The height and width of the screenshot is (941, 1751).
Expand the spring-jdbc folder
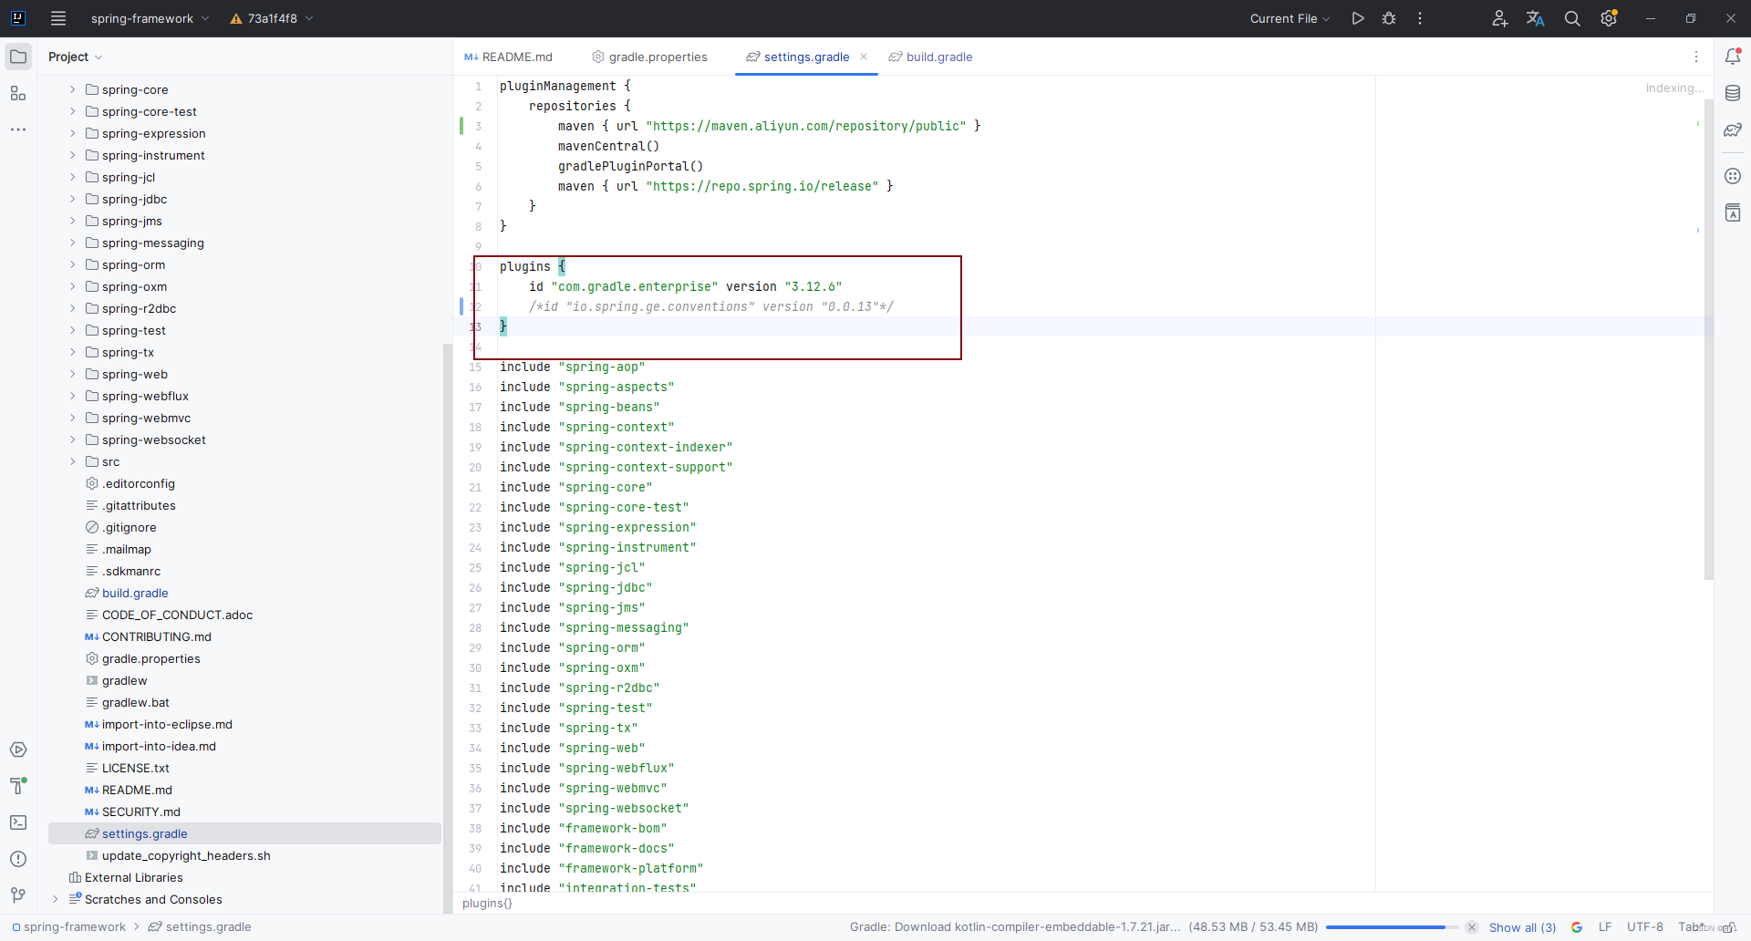pyautogui.click(x=73, y=199)
